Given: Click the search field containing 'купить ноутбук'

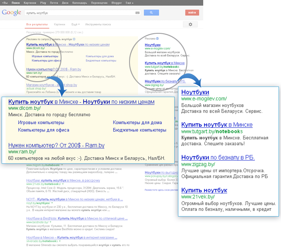Looking at the screenshot, I should click(x=82, y=13).
